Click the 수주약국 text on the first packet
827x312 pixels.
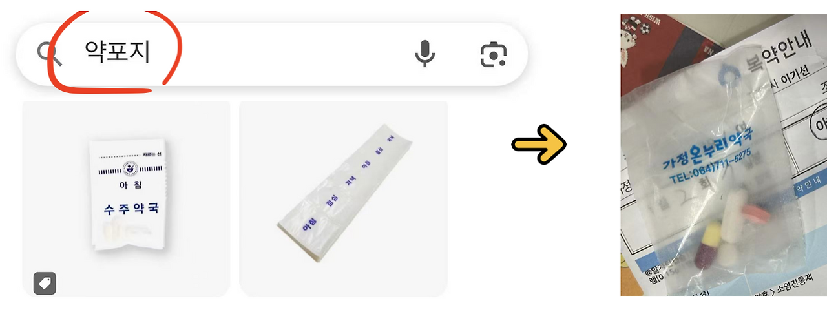[131, 209]
